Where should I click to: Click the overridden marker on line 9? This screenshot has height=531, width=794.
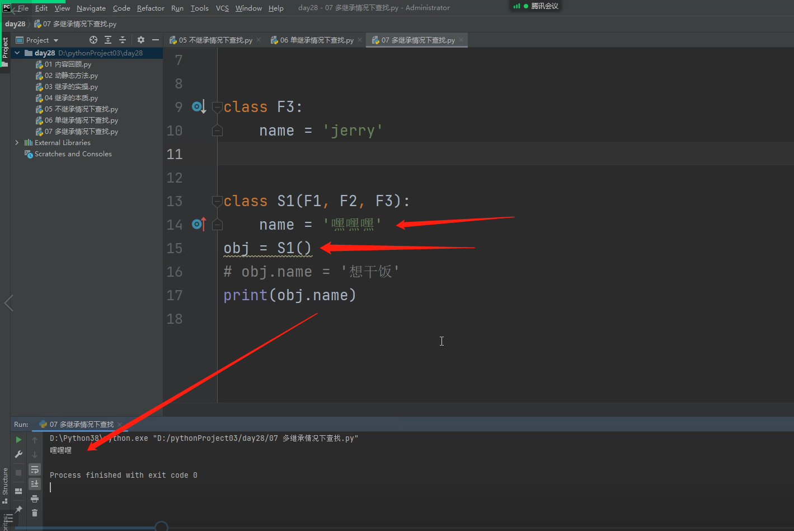click(x=199, y=106)
